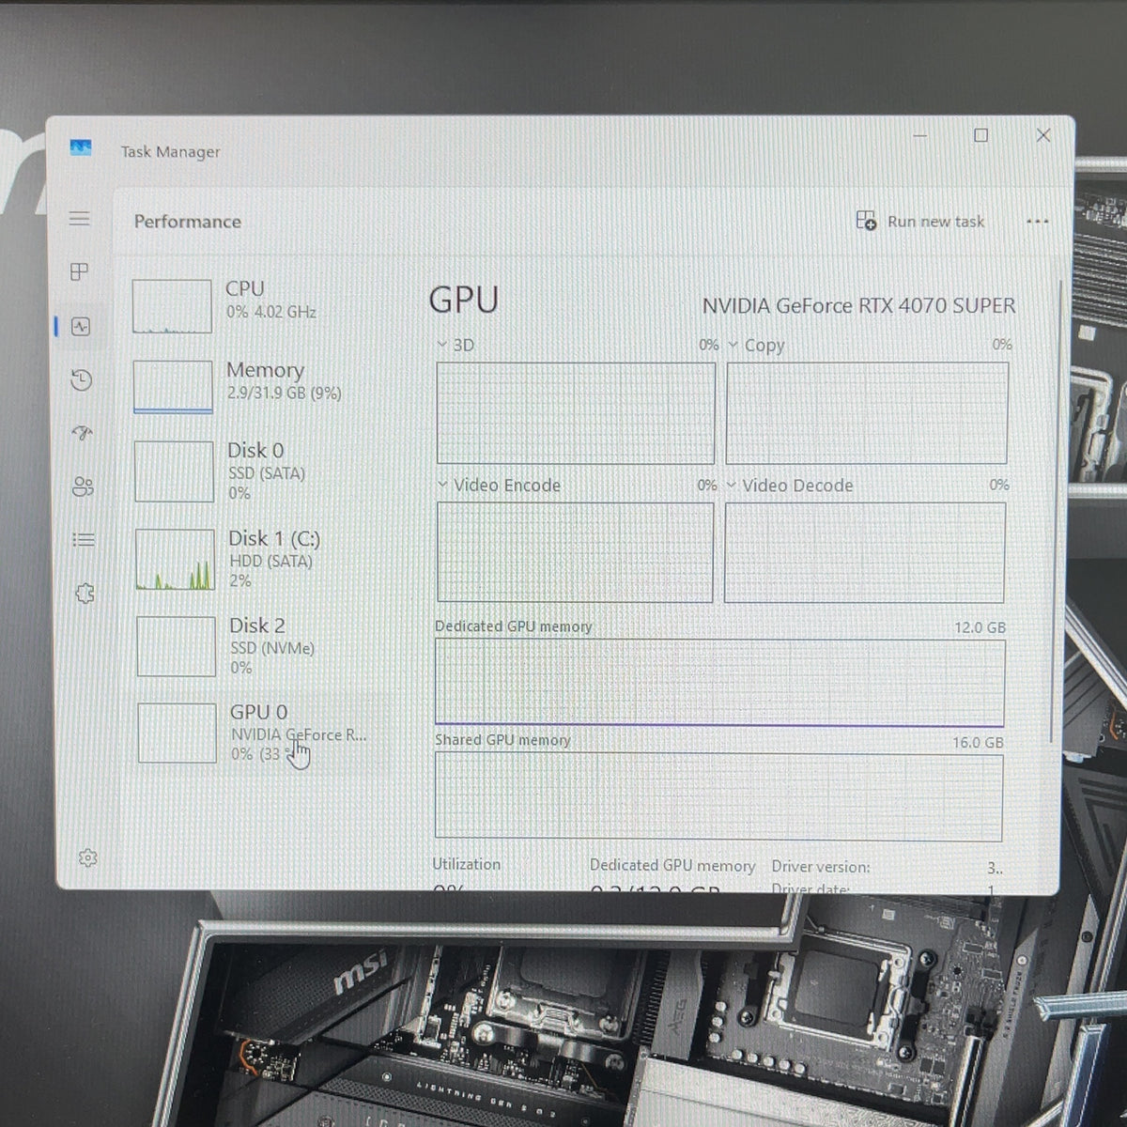Image resolution: width=1127 pixels, height=1127 pixels.
Task: Click the Disk 1 activity mini graph
Action: point(175,560)
